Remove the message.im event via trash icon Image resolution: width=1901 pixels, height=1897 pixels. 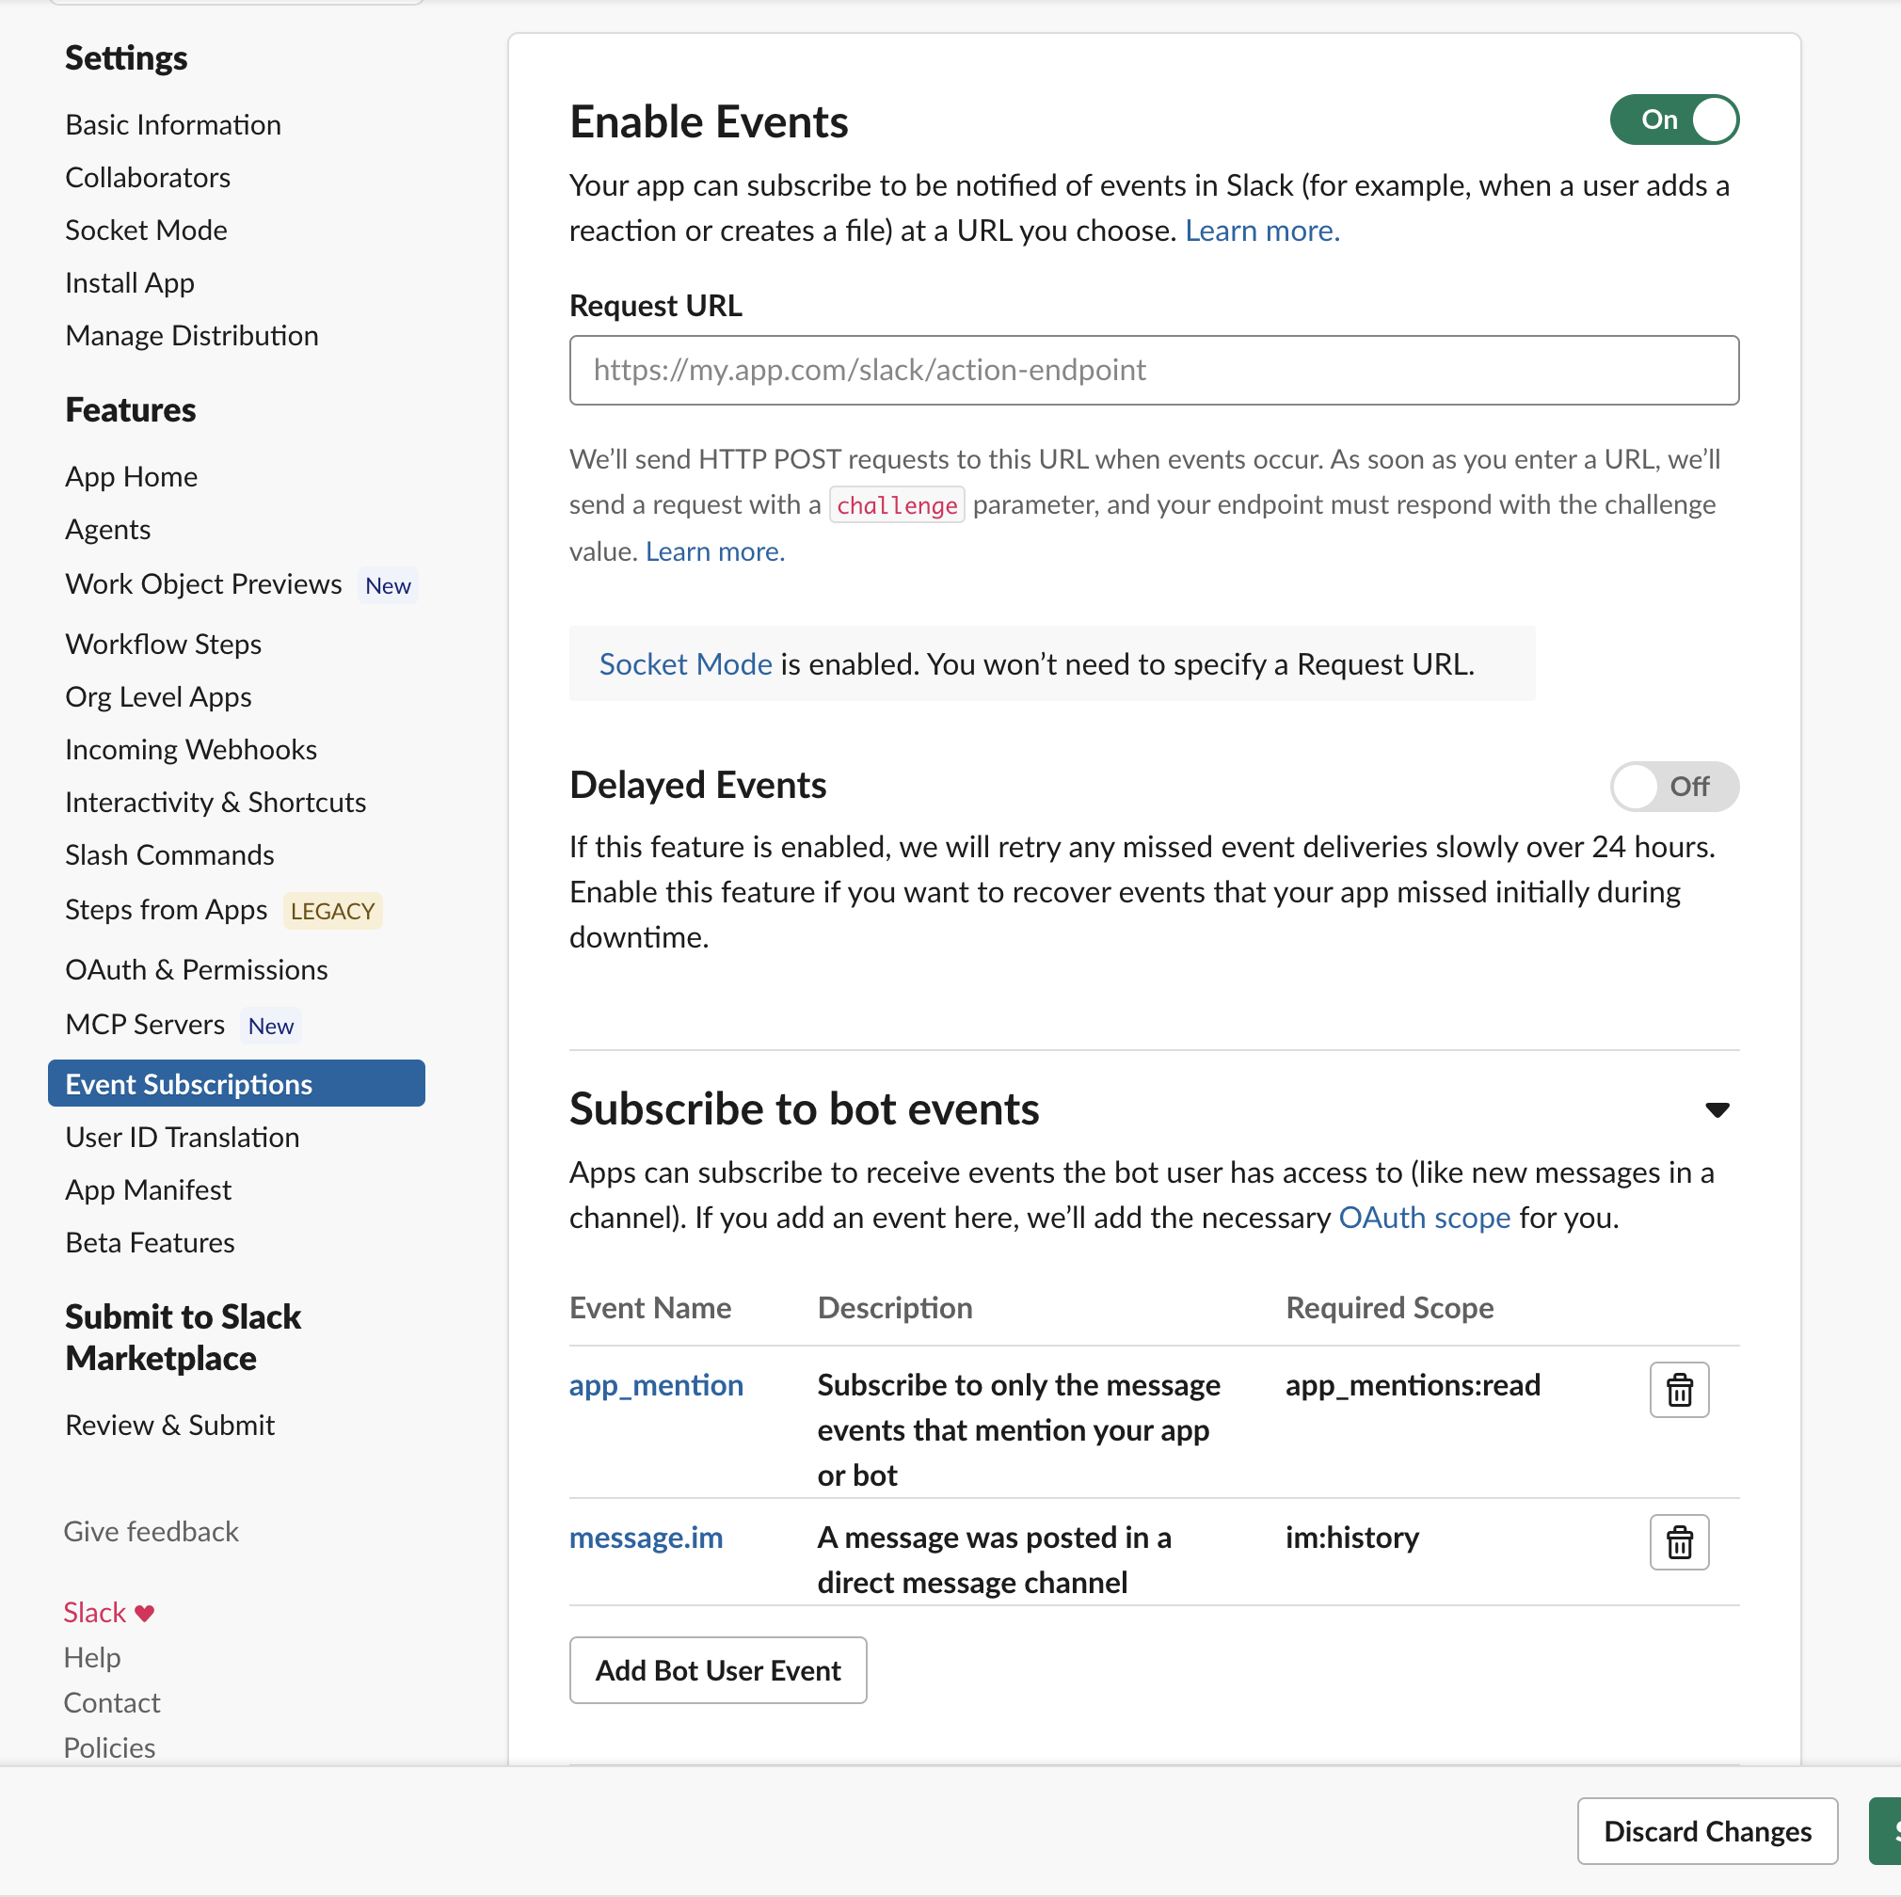(1679, 1542)
